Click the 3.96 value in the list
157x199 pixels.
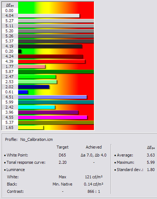click(9, 112)
